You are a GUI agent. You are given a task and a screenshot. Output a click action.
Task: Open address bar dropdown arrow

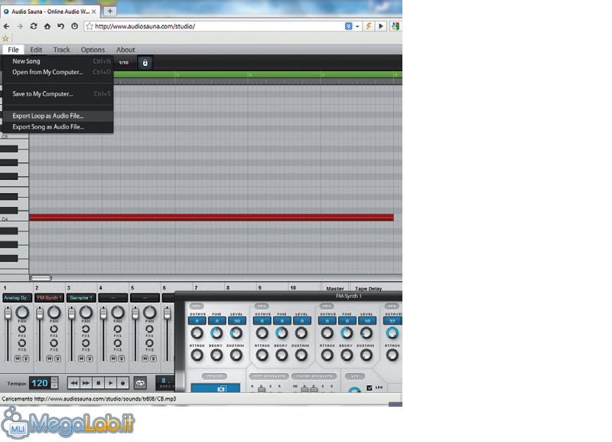click(357, 27)
